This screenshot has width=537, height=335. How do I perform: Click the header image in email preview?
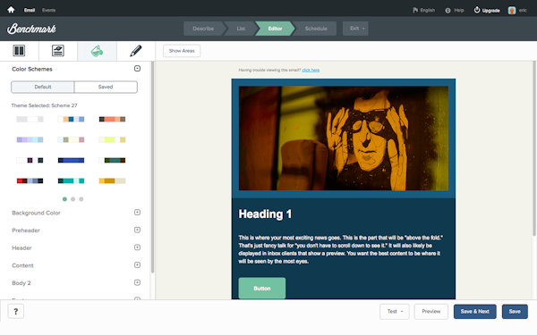point(344,138)
